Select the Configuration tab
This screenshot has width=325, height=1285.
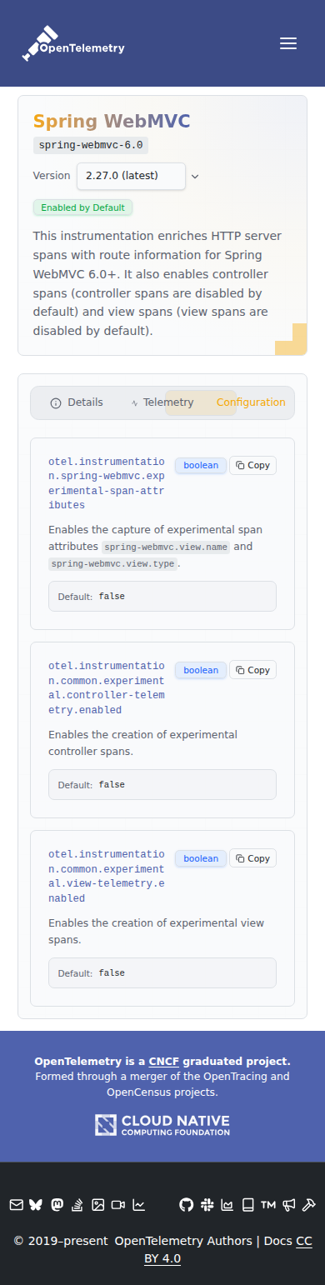coord(250,402)
